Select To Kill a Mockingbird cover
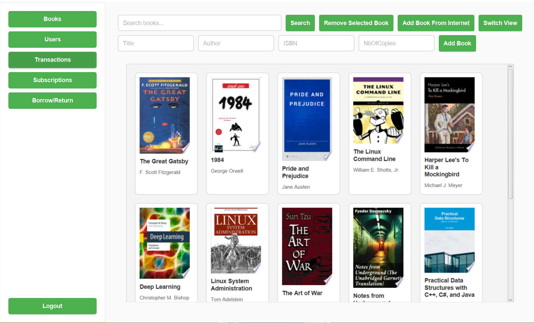This screenshot has width=534, height=323. 449,115
